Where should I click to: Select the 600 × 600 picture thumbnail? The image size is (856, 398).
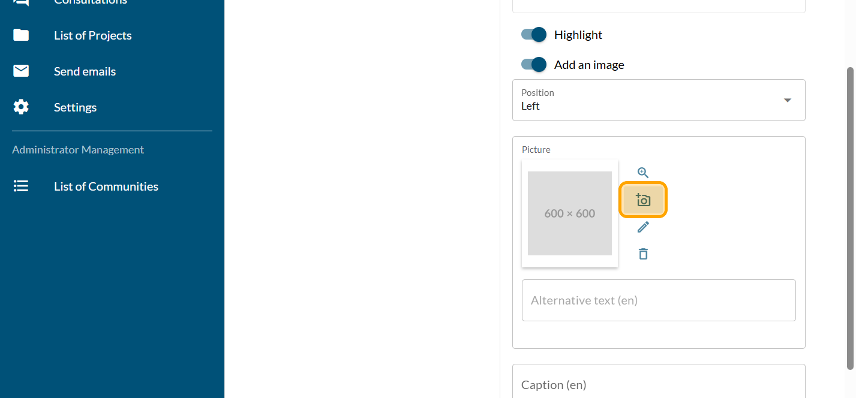(570, 213)
